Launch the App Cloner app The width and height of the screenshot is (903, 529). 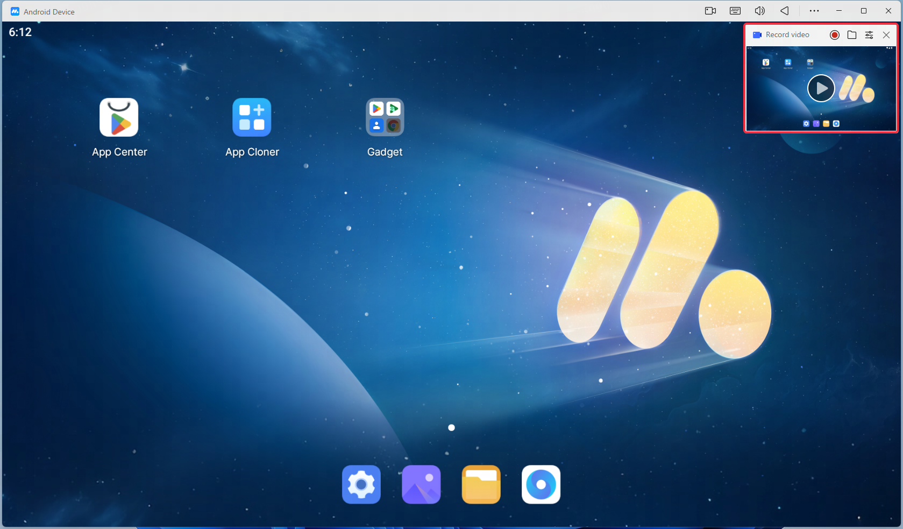[x=252, y=117]
